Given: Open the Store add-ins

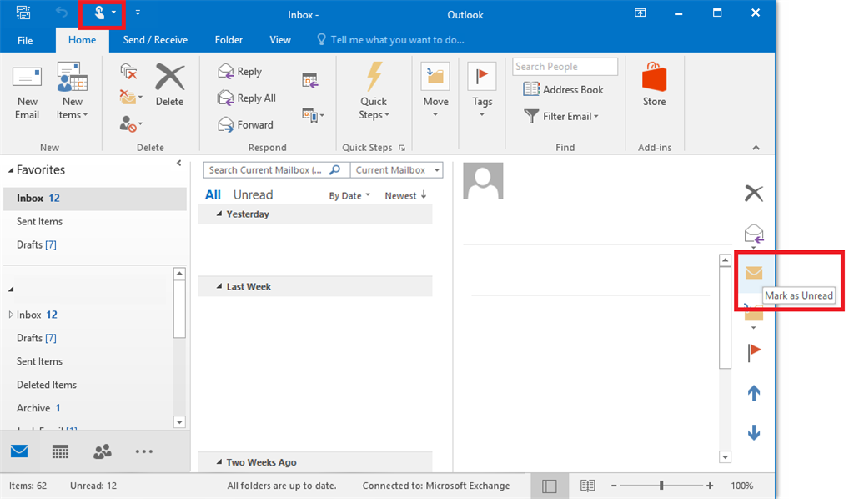Looking at the screenshot, I should [x=654, y=85].
